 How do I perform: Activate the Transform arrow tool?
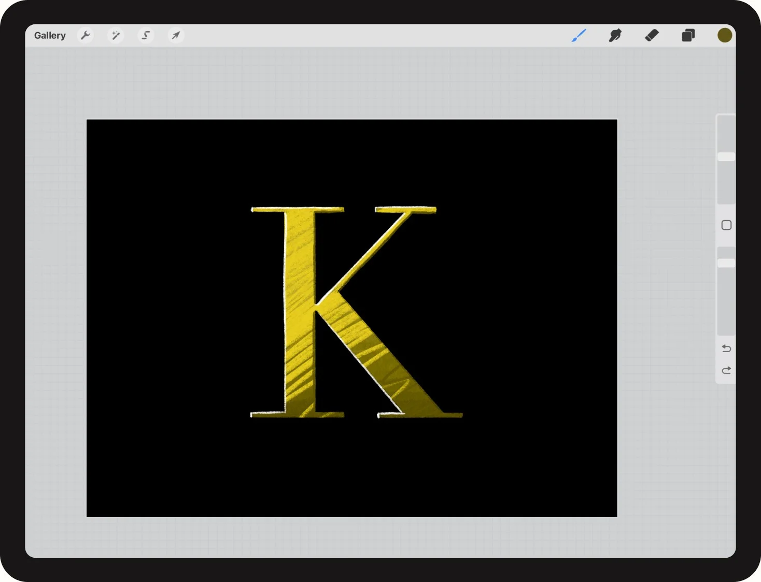point(176,36)
